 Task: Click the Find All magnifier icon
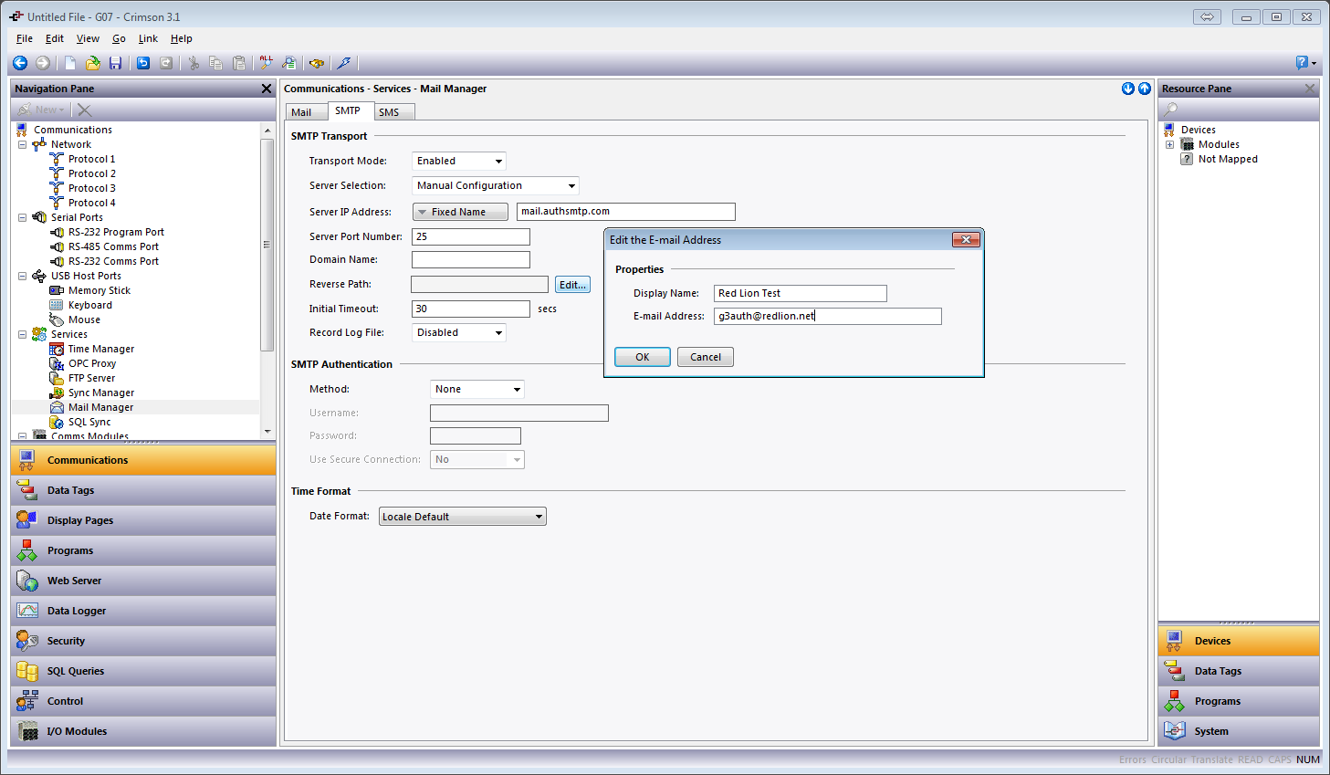[x=266, y=63]
